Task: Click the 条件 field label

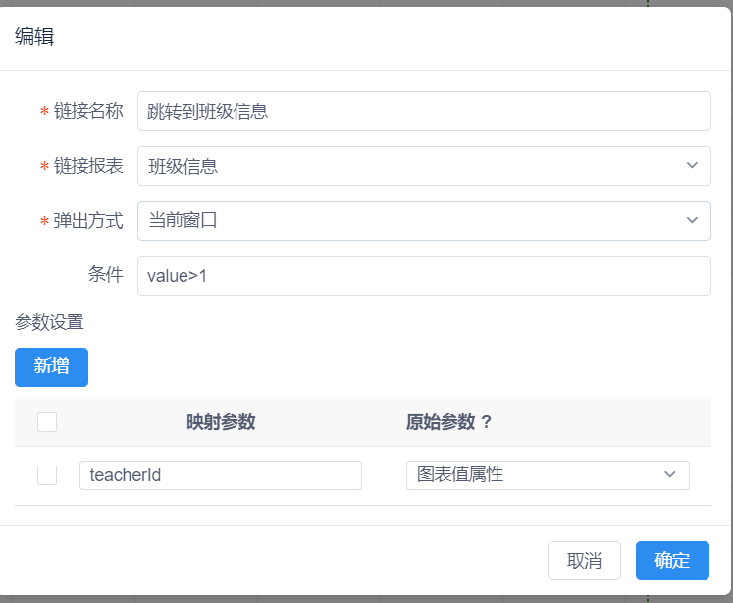Action: pyautogui.click(x=106, y=275)
